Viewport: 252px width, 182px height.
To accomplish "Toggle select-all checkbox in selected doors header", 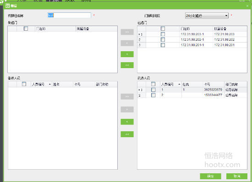I will coord(163,29).
